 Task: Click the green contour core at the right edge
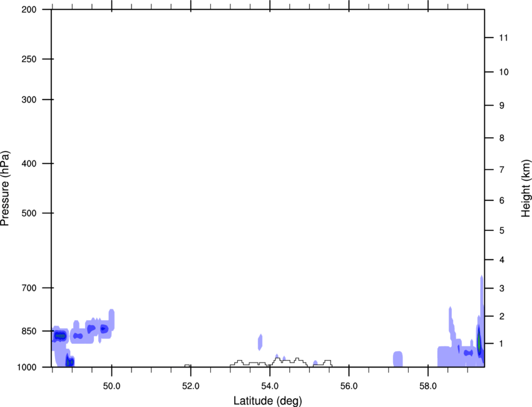point(479,342)
